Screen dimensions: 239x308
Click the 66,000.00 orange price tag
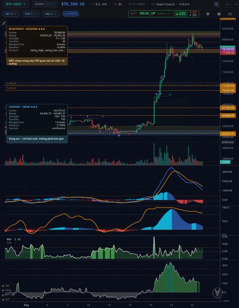(228, 115)
